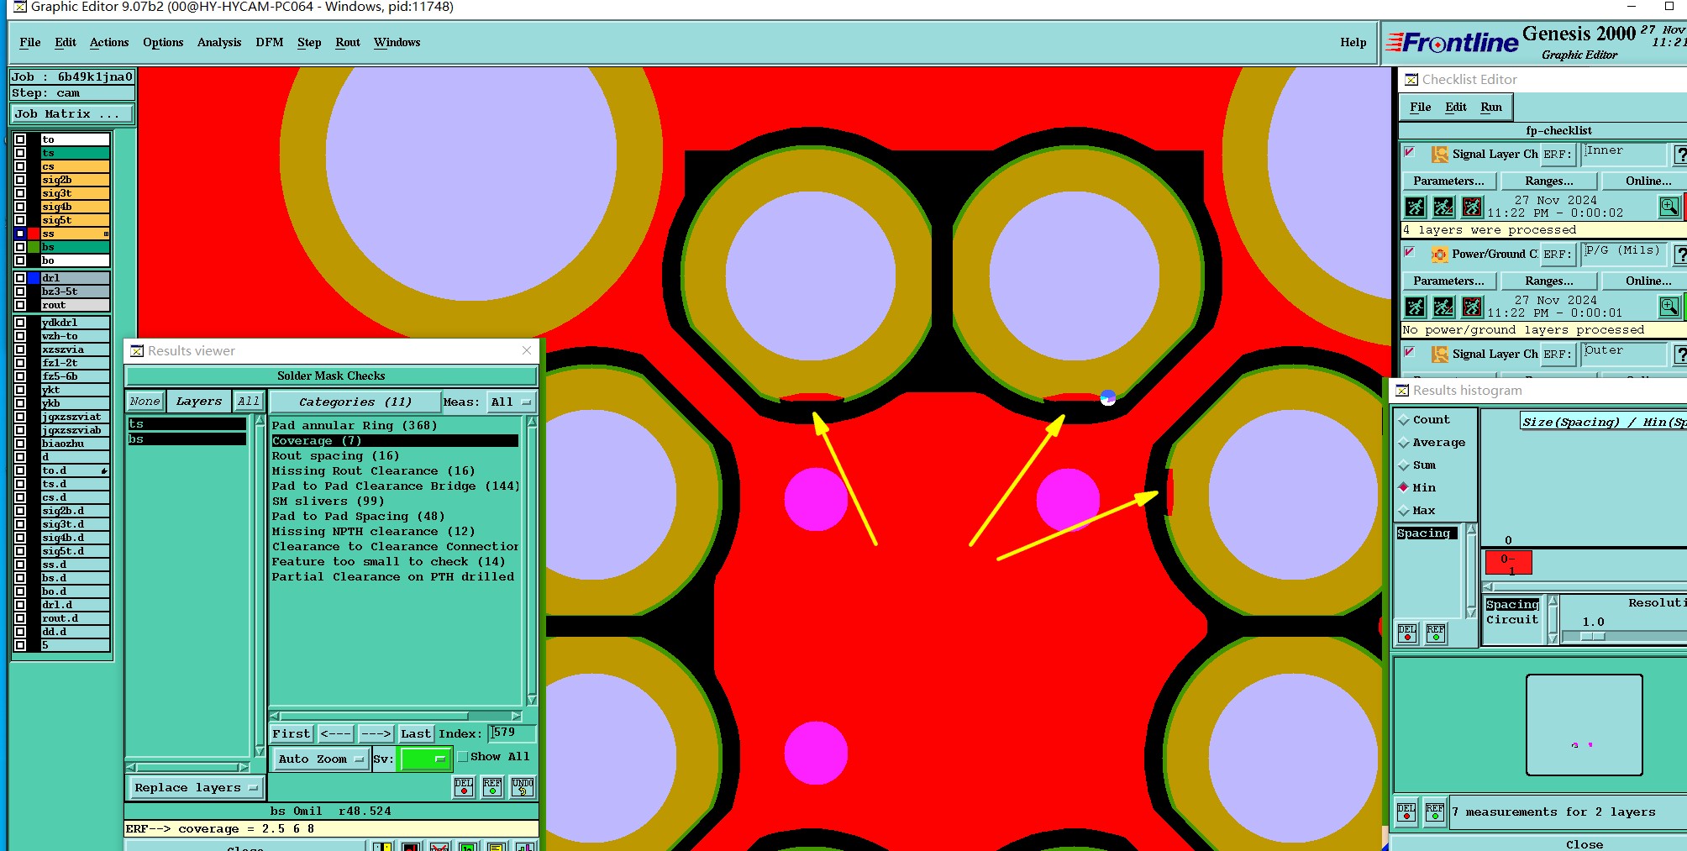Click overview thumbnail in Results histogram
Image resolution: width=1687 pixels, height=851 pixels.
(x=1585, y=725)
